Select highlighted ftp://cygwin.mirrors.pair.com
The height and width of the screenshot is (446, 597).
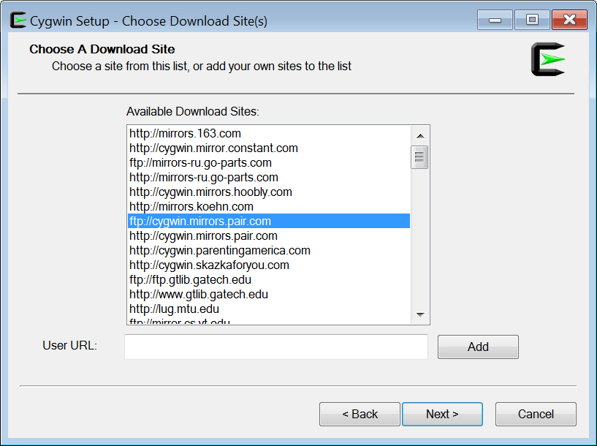[x=269, y=222]
